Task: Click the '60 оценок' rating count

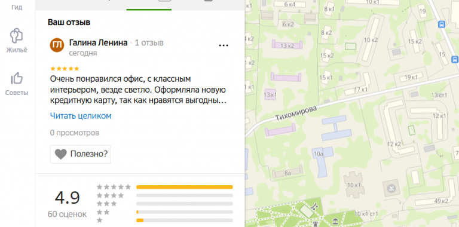Action: click(x=67, y=214)
